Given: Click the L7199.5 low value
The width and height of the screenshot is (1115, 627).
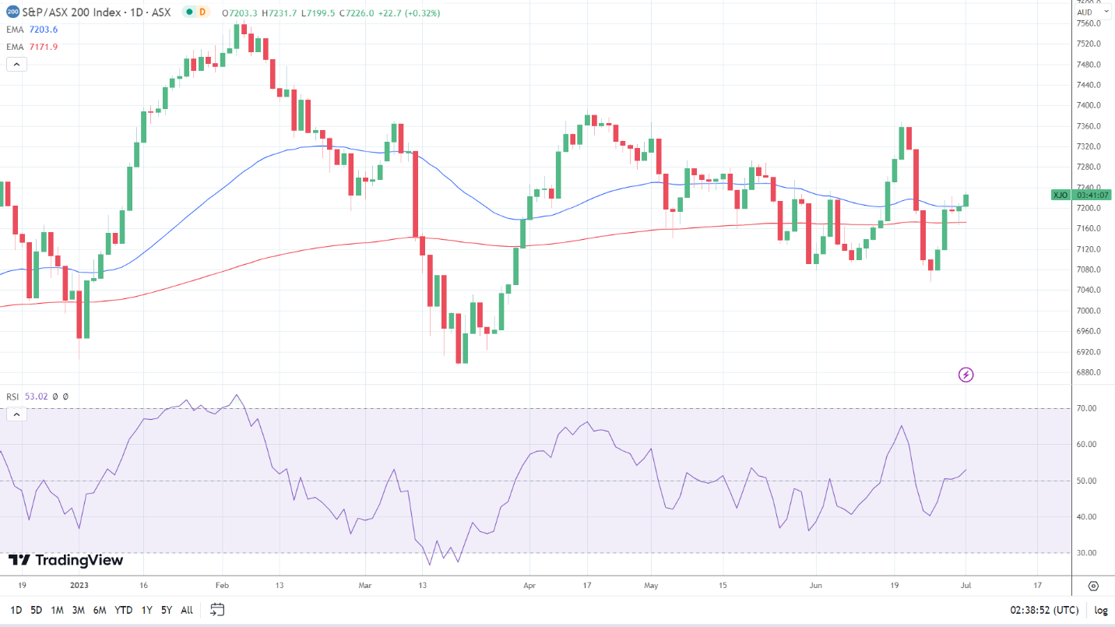Looking at the screenshot, I should (x=319, y=13).
